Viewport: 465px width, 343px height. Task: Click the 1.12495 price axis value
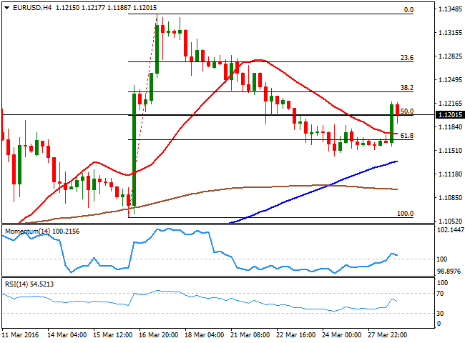tap(450, 80)
